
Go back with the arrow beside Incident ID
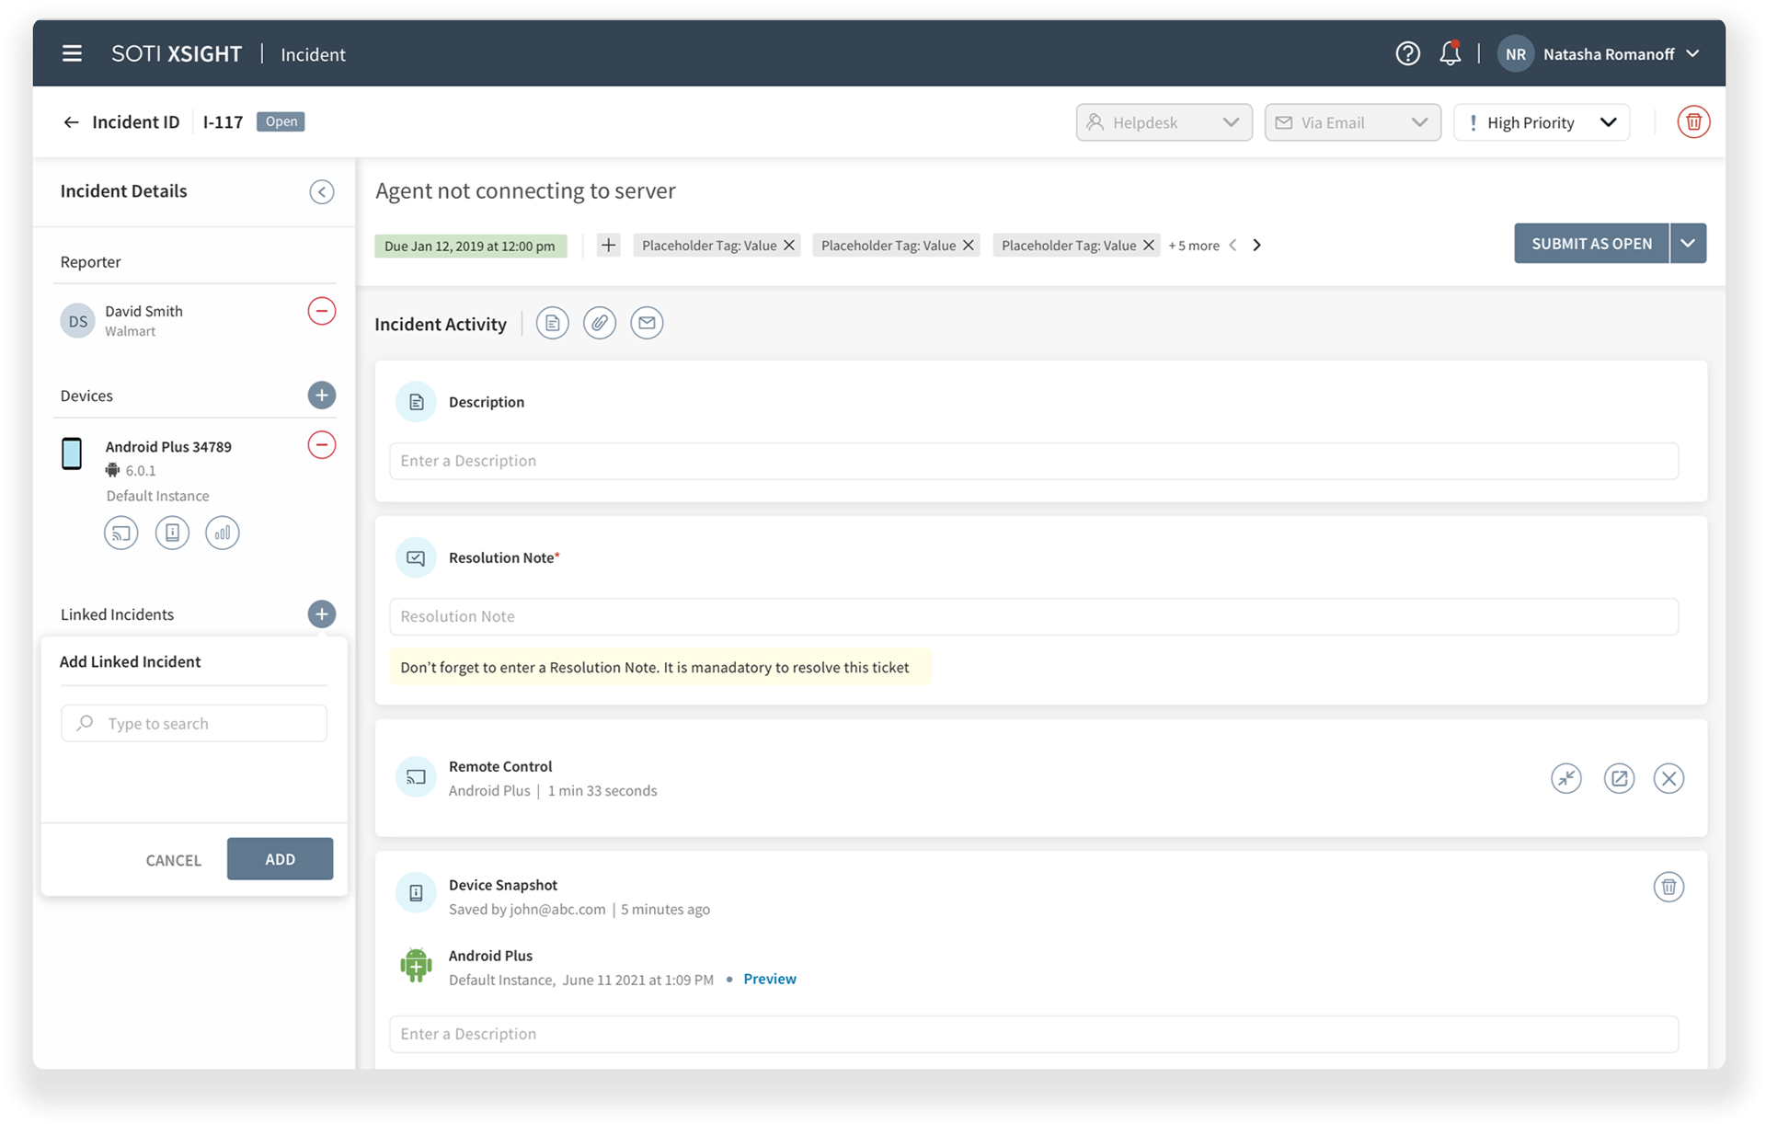(x=71, y=121)
